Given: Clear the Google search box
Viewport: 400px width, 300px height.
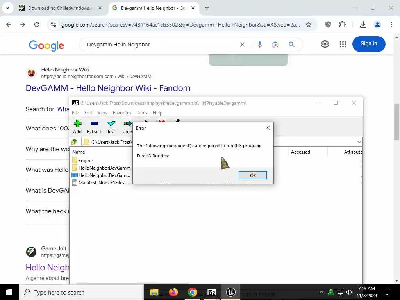Looking at the screenshot, I should point(242,45).
